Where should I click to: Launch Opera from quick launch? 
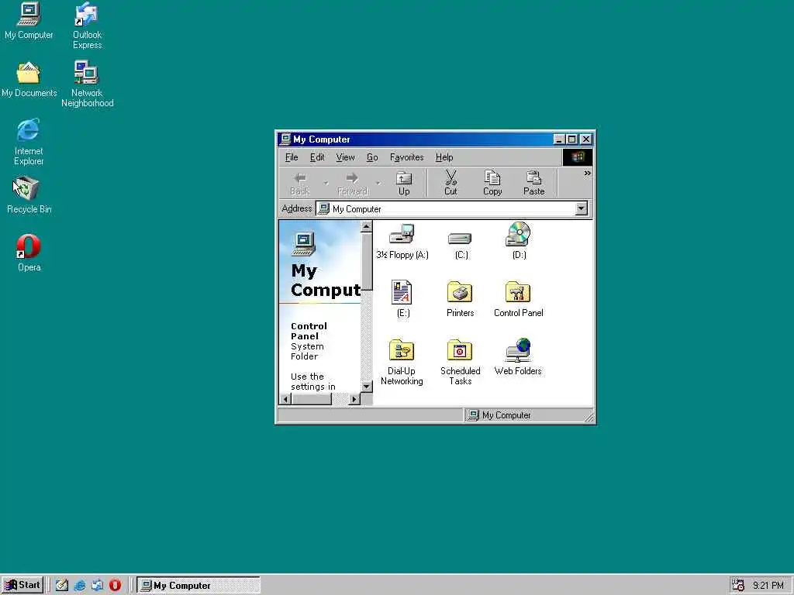click(x=115, y=585)
